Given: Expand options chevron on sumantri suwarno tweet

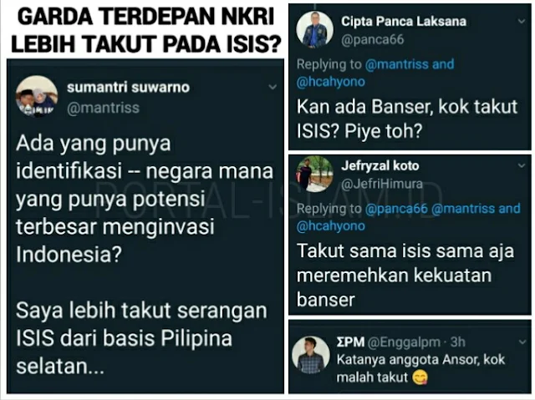Looking at the screenshot, I should click(x=273, y=87).
